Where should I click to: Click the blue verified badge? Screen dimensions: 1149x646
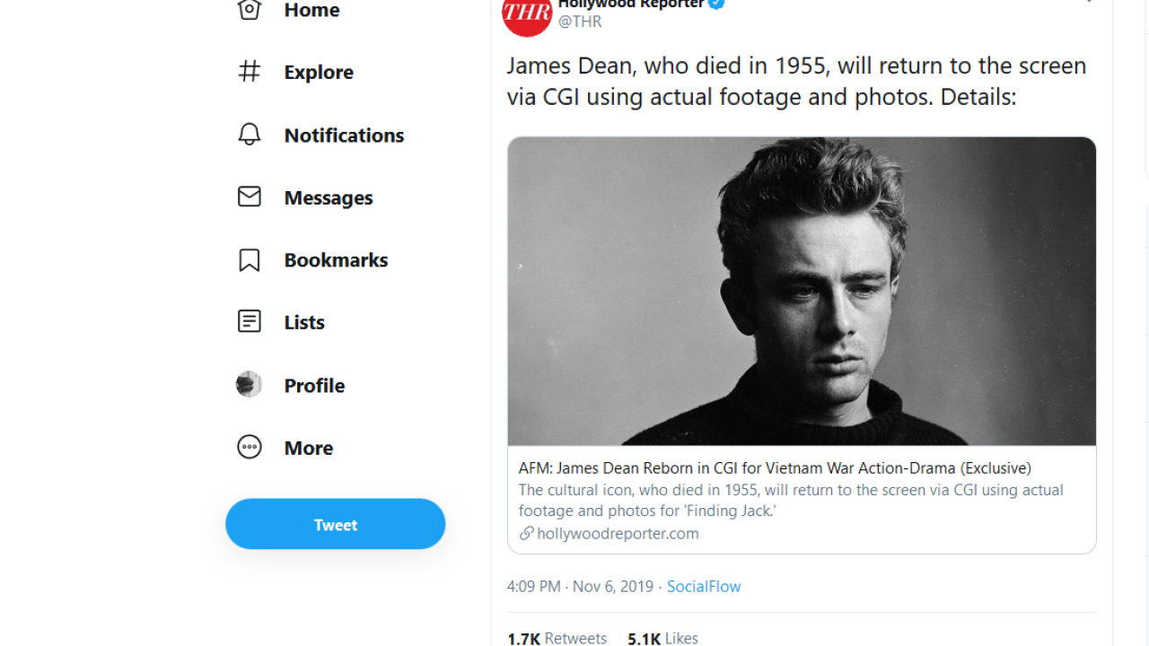[x=716, y=4]
